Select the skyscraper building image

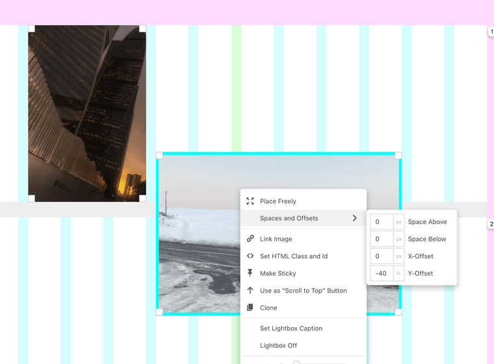(x=87, y=114)
